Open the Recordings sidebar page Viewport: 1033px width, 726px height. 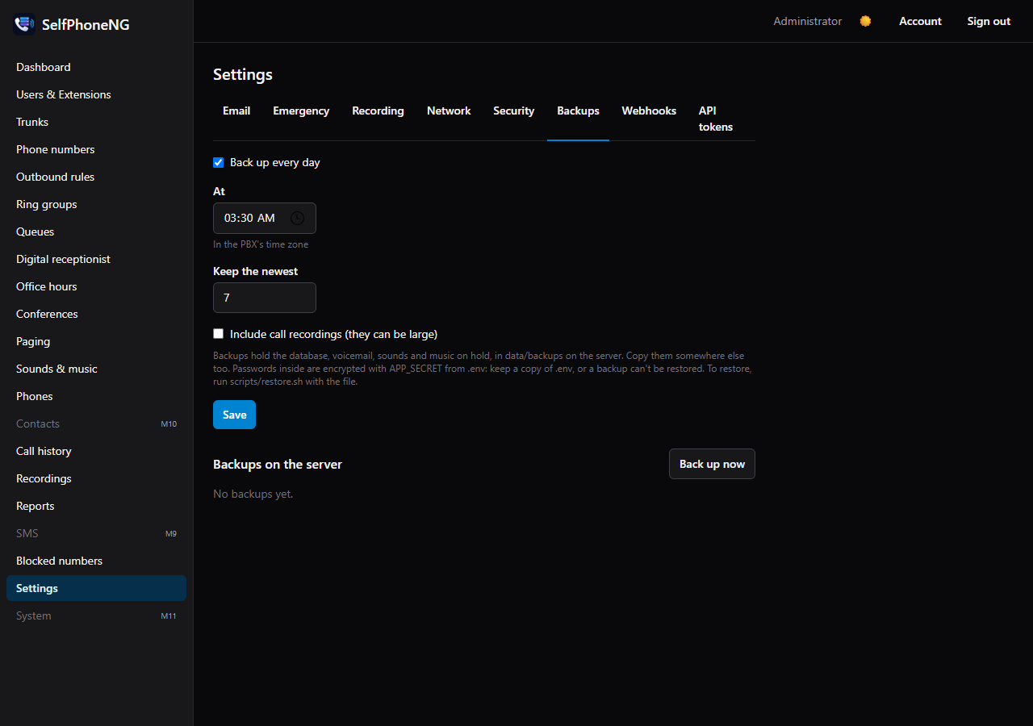pos(96,478)
